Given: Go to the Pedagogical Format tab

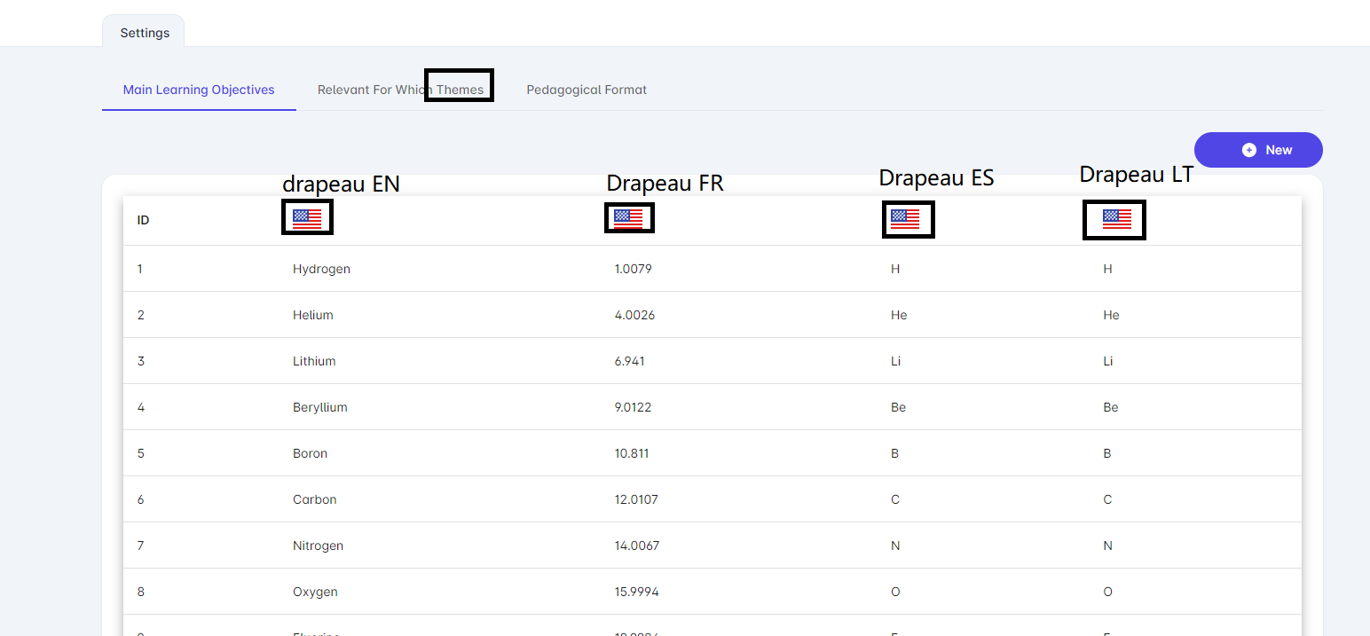Looking at the screenshot, I should [587, 90].
